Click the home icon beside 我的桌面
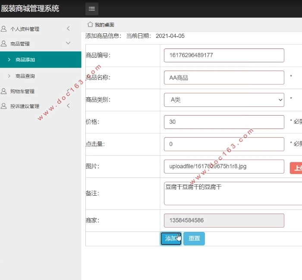This screenshot has width=302, height=280. point(90,24)
